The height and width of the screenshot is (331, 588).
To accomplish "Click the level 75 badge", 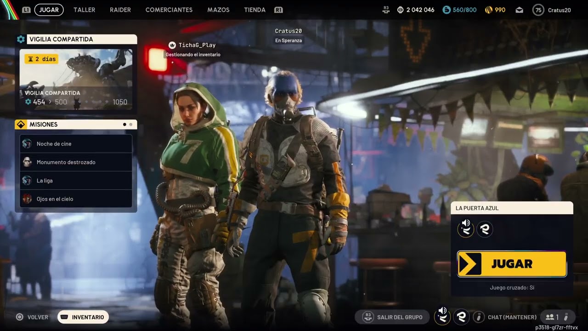I will point(538,10).
